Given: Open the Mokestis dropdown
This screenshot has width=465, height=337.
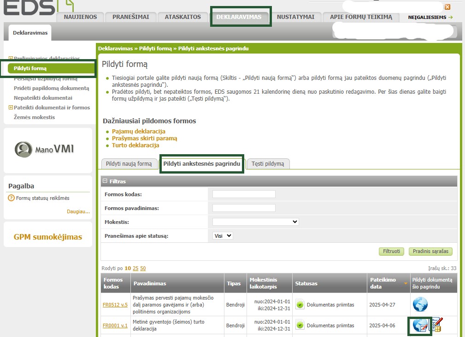Looking at the screenshot, I should 255,222.
